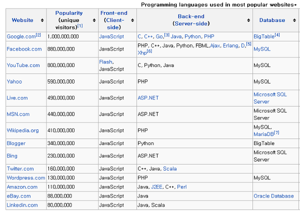The image size is (300, 211).
Task: Open Python link in Google row
Action: point(192,36)
